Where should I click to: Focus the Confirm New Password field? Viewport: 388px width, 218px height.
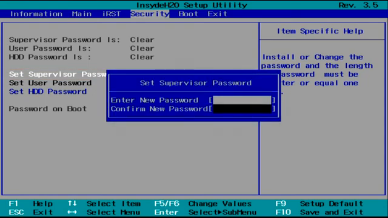coord(242,109)
